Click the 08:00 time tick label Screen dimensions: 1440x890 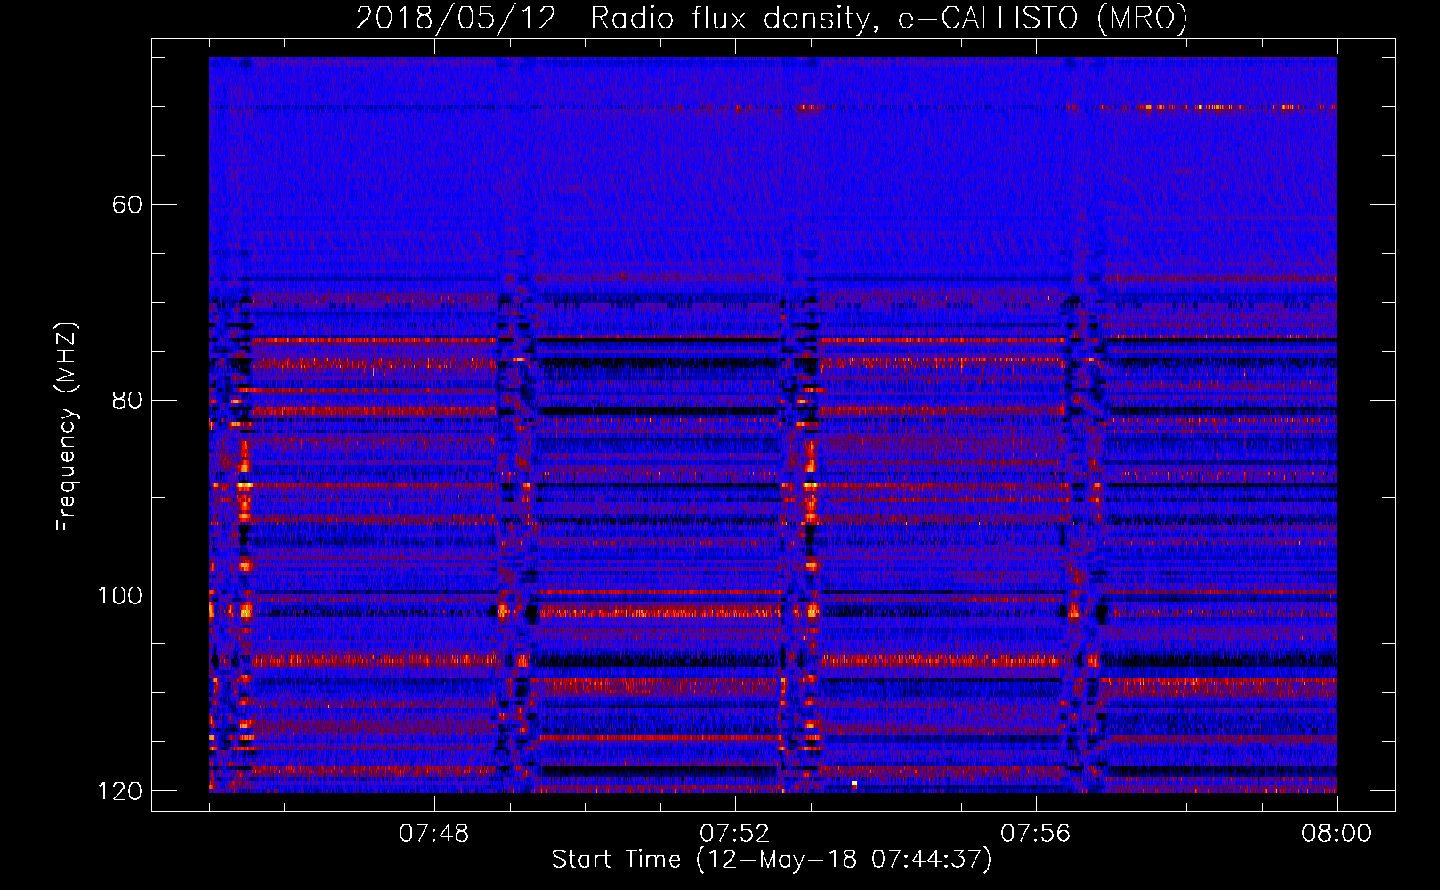click(1336, 834)
